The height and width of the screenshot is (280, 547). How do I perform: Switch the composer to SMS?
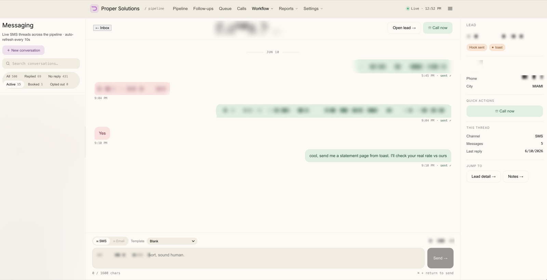pyautogui.click(x=101, y=241)
